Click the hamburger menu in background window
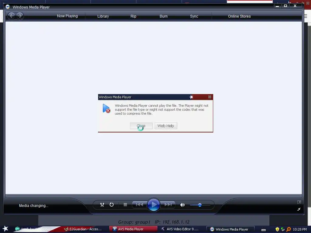 click(x=306, y=16)
